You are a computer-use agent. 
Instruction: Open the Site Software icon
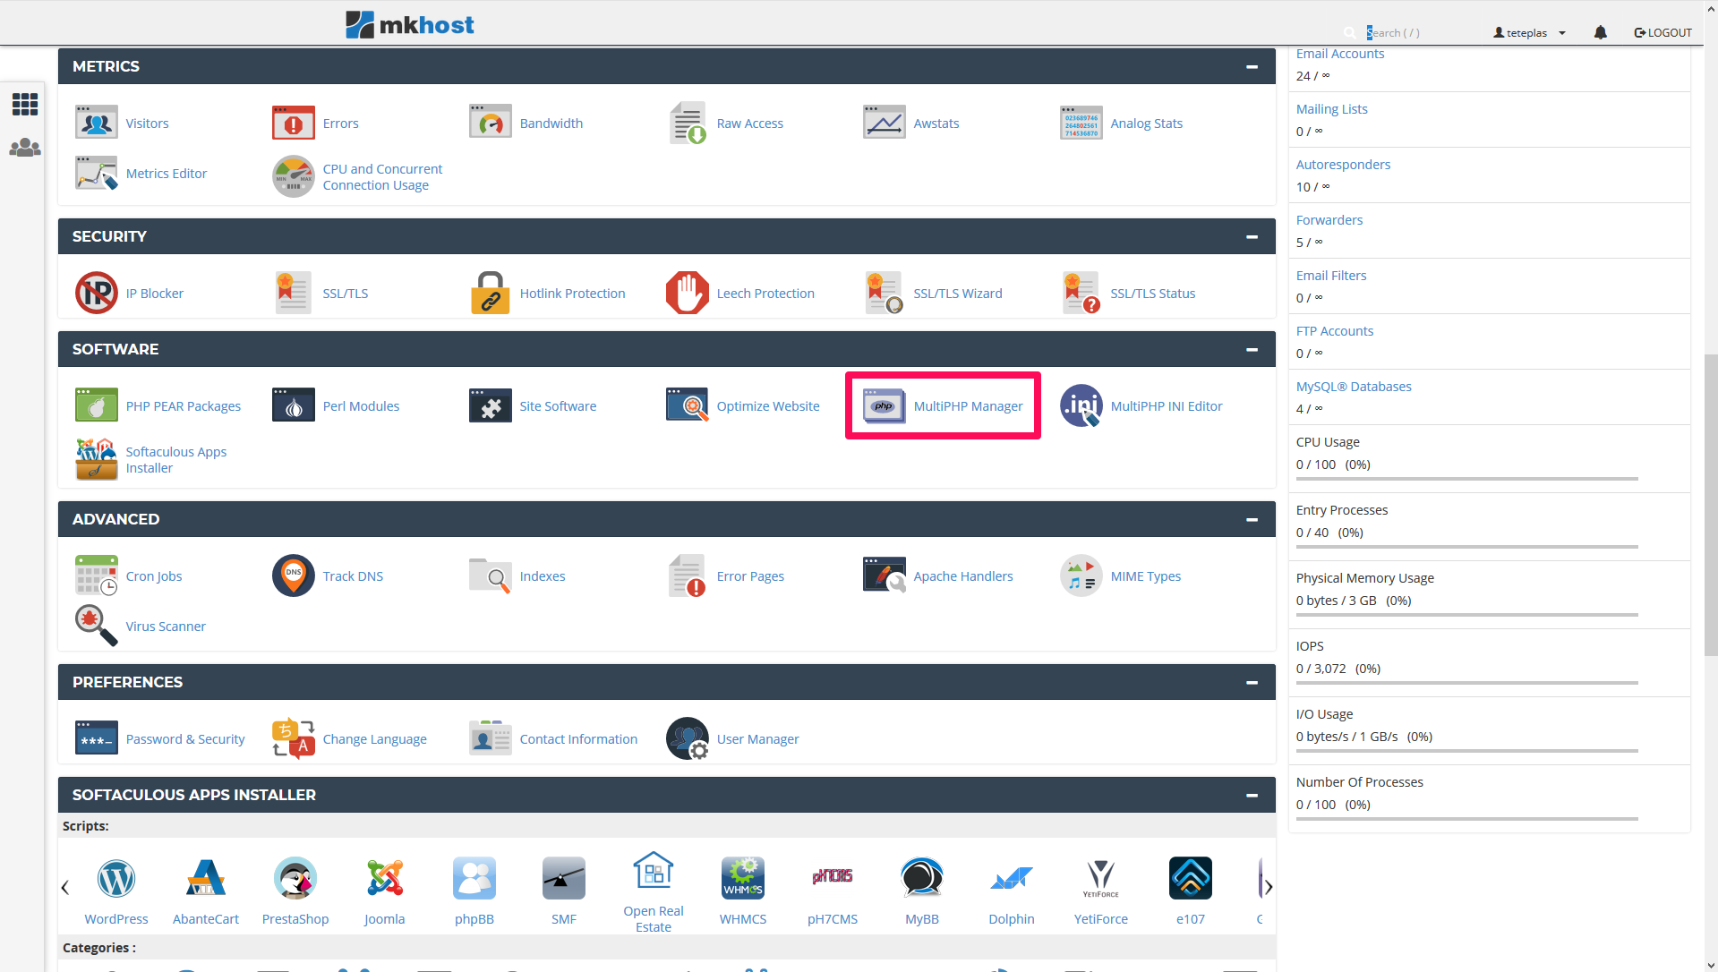point(491,405)
